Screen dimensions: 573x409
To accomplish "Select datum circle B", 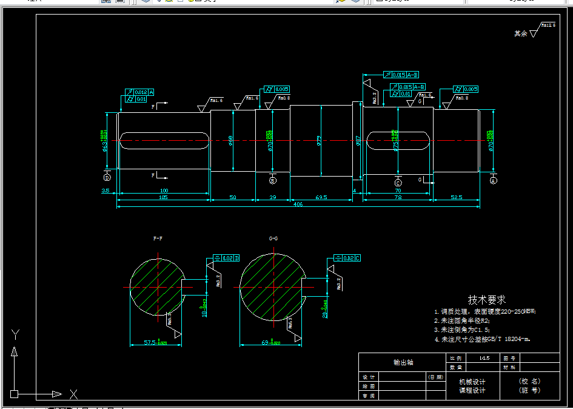I will [273, 181].
